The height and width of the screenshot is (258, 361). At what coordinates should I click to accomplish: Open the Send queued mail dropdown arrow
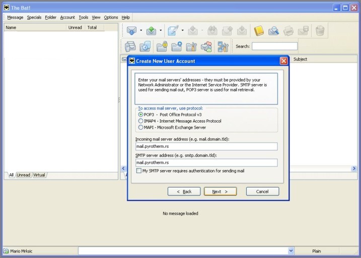point(161,30)
